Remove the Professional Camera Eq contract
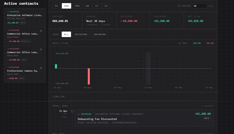This screenshot has height=134, width=234. coord(41,68)
